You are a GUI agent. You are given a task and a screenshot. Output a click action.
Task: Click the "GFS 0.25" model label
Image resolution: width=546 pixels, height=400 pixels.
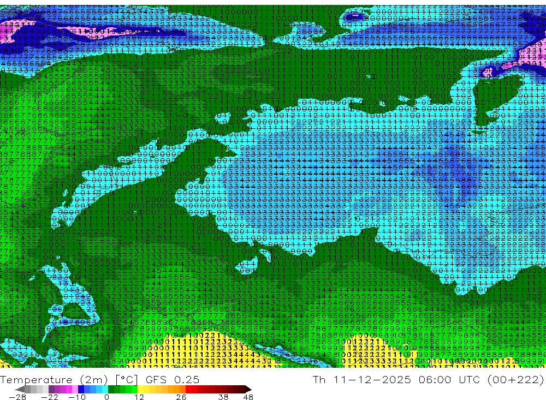[x=173, y=379]
